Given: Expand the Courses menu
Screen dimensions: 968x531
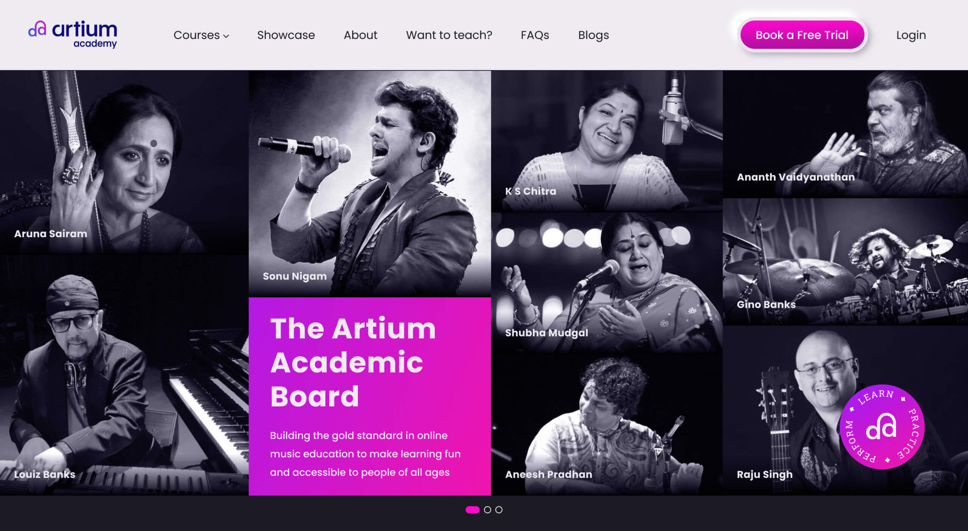Looking at the screenshot, I should tap(201, 35).
